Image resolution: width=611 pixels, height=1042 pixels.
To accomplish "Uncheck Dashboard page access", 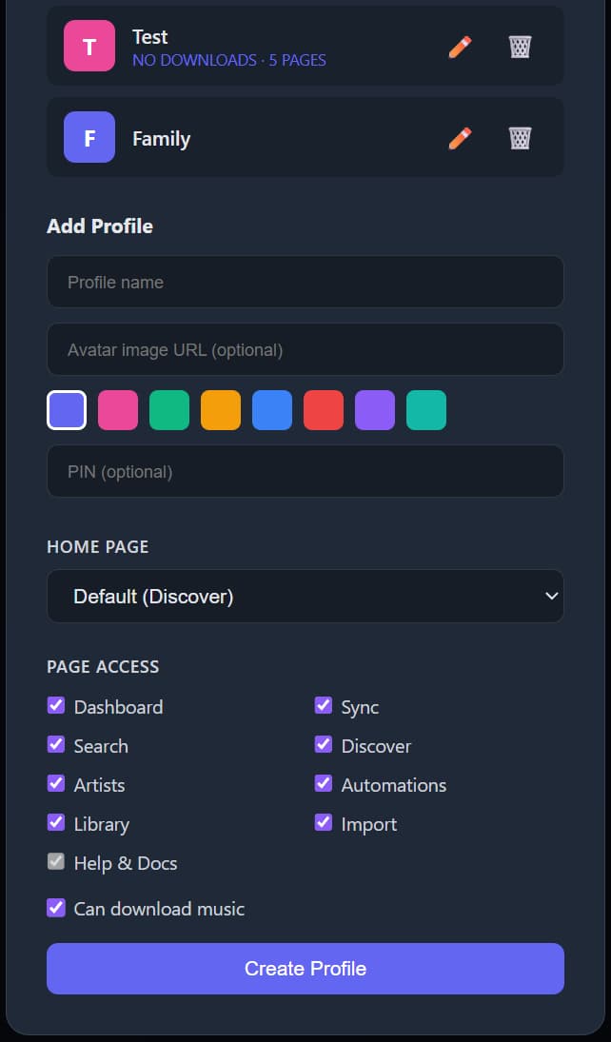I will coord(56,706).
